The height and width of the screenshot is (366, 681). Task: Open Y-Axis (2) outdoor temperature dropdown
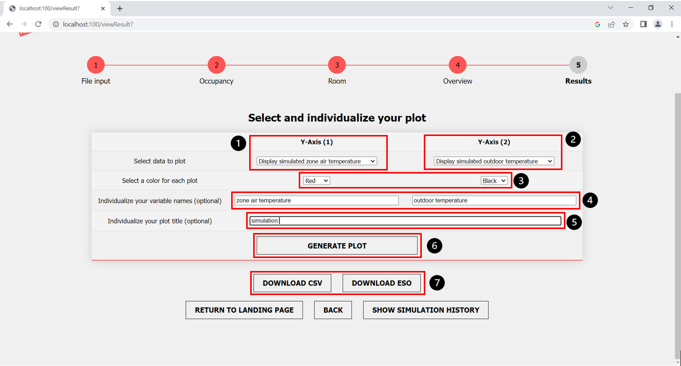[493, 161]
